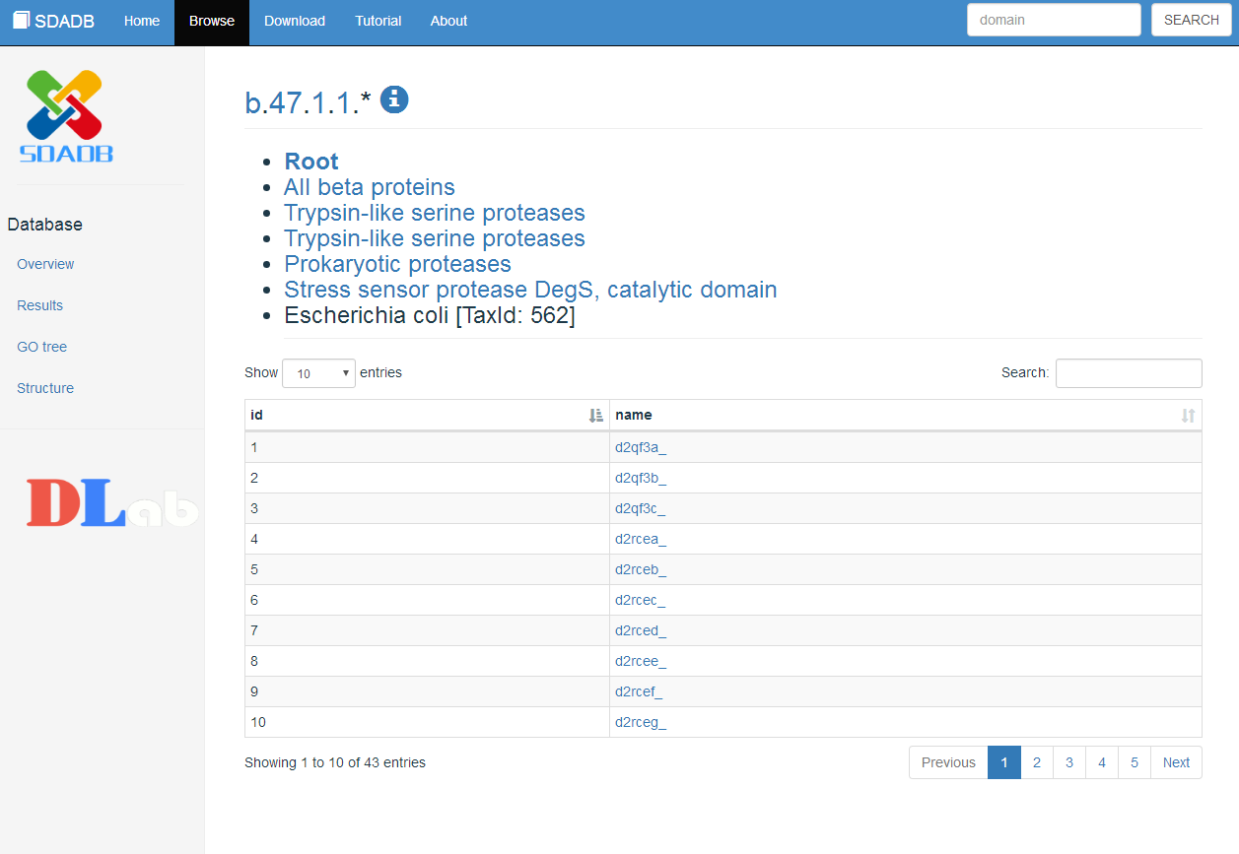The width and height of the screenshot is (1239, 854).
Task: Open the Tutorial menu item
Action: tap(379, 22)
